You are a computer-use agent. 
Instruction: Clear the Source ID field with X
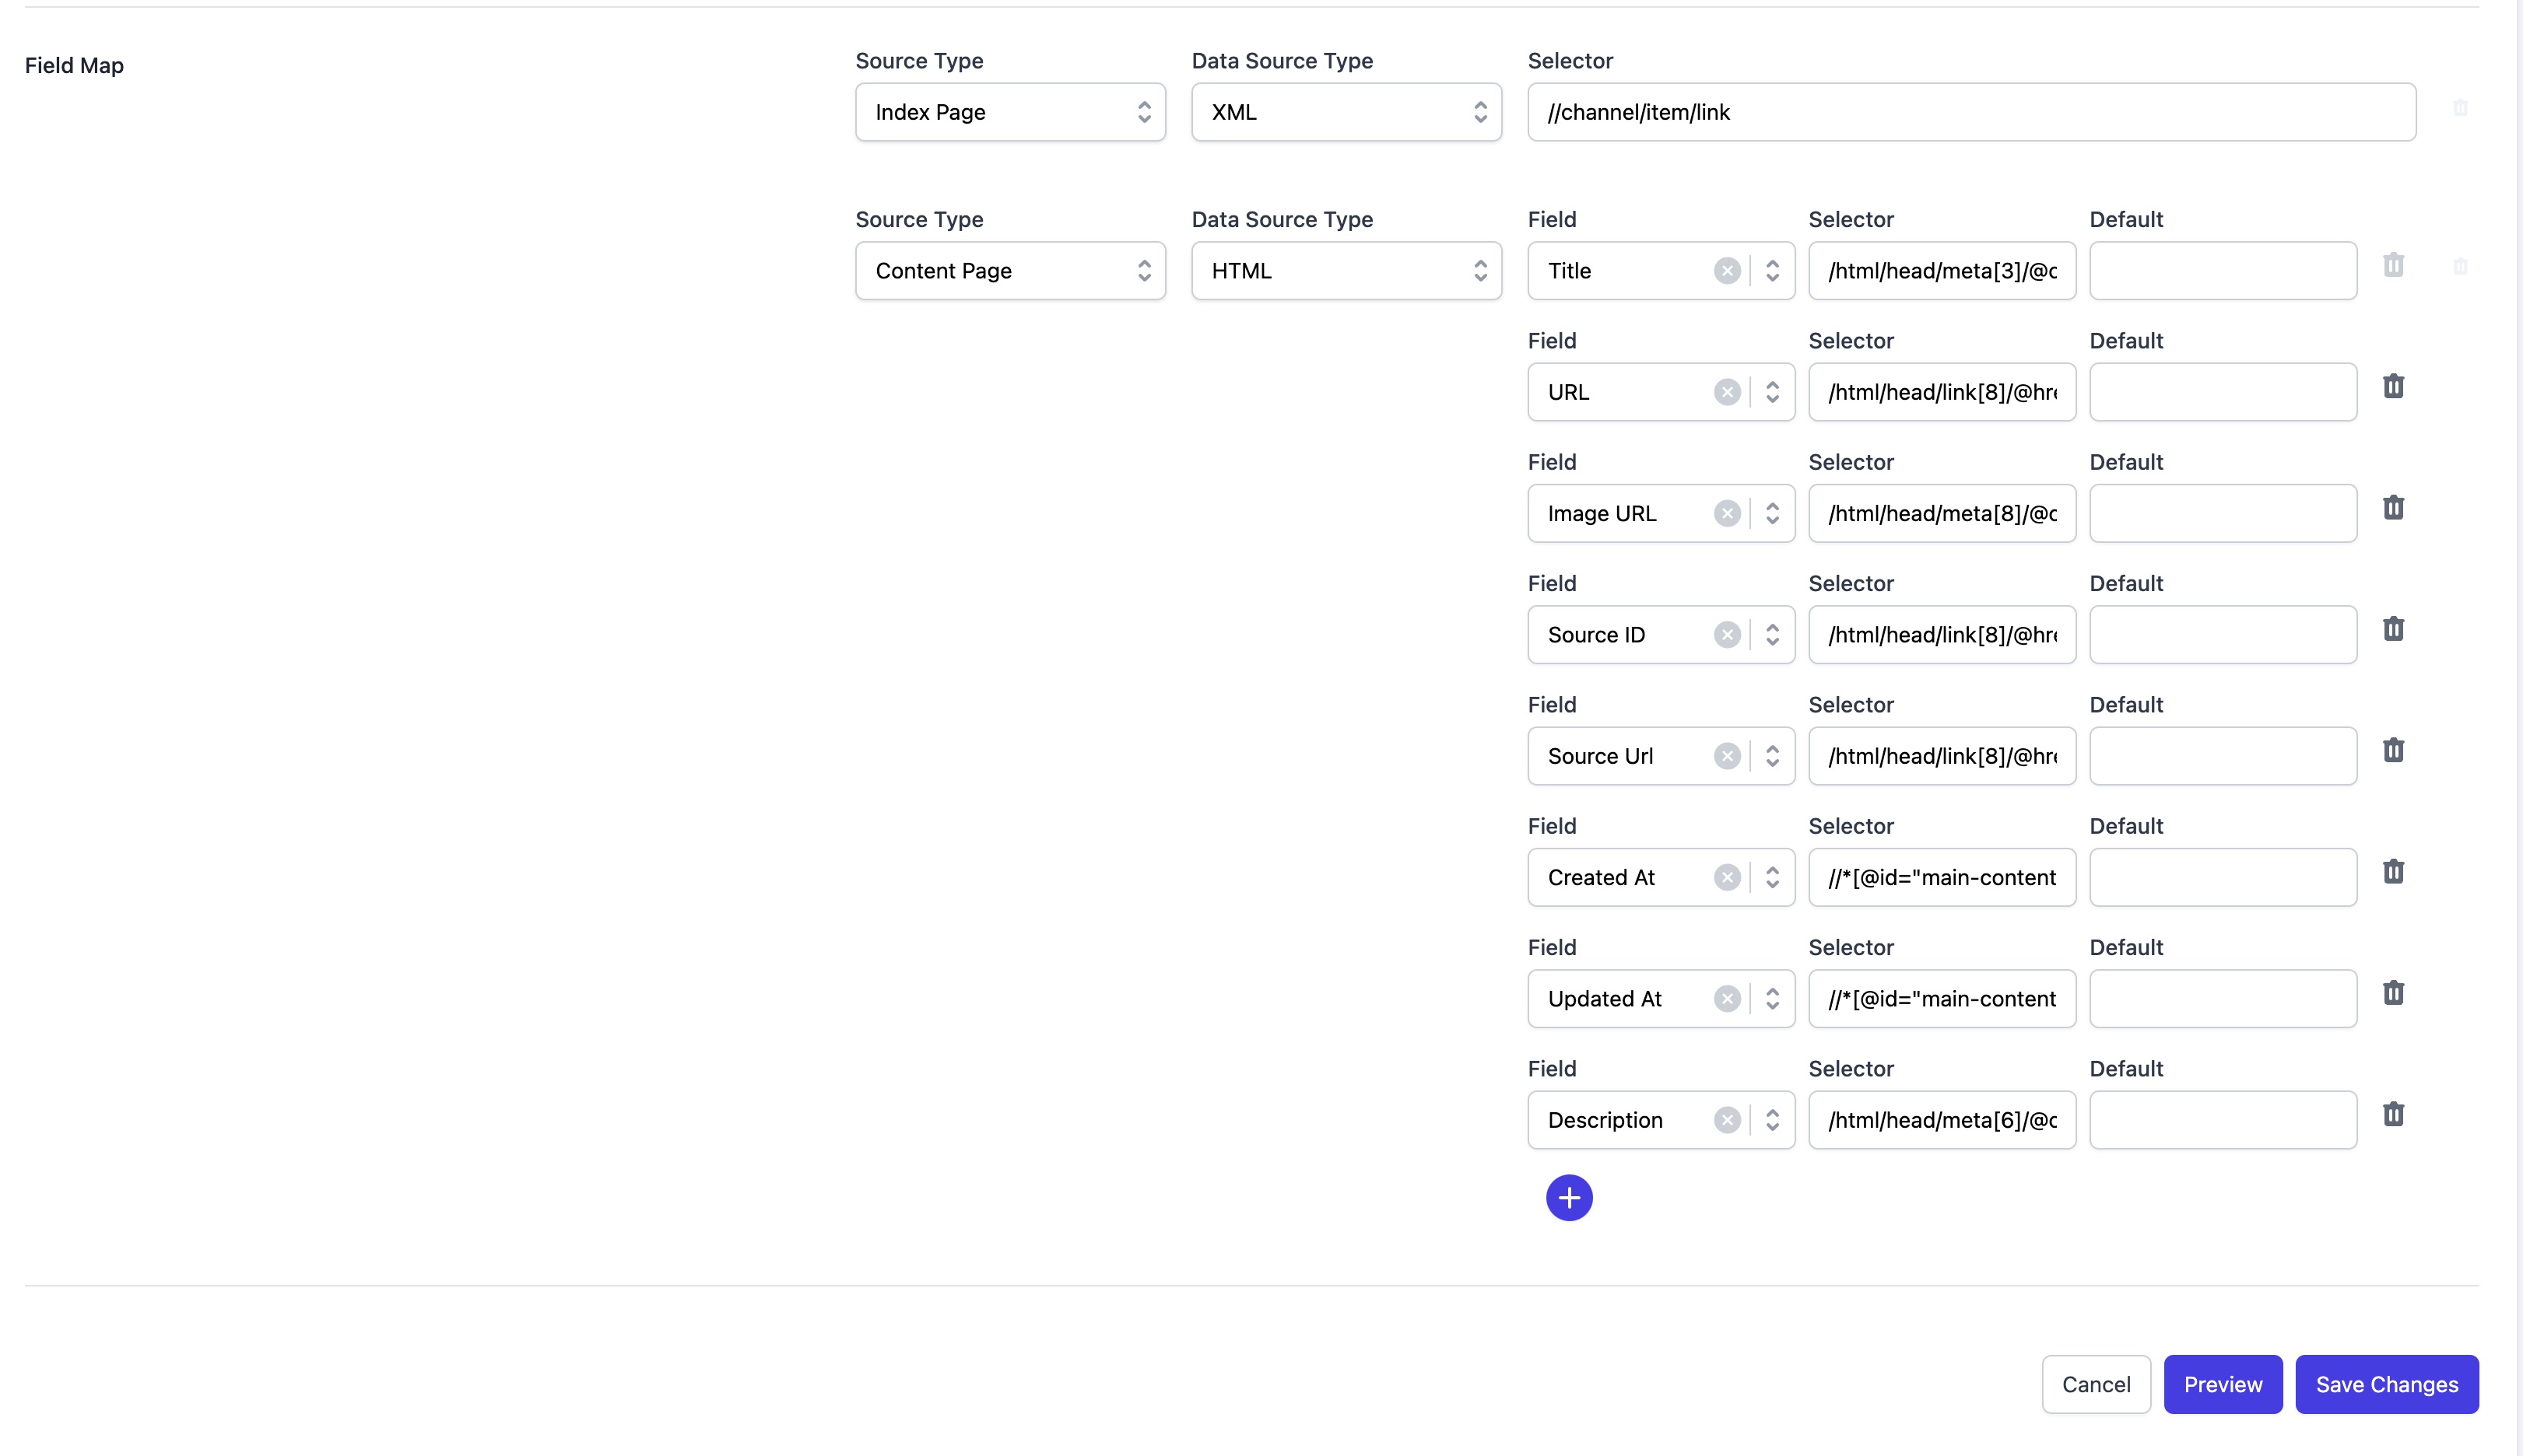pos(1725,635)
